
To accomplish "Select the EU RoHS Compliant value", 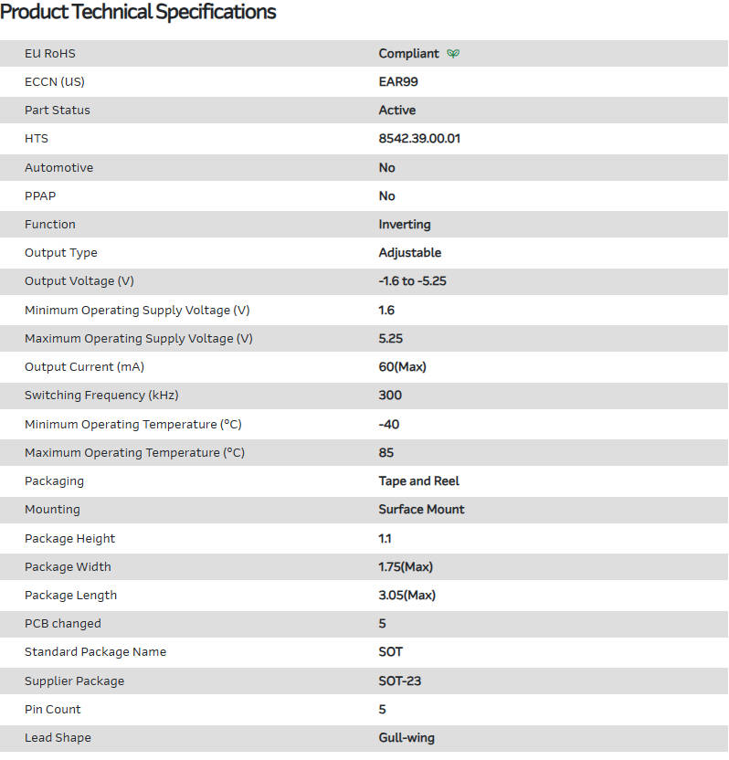I will [x=408, y=54].
